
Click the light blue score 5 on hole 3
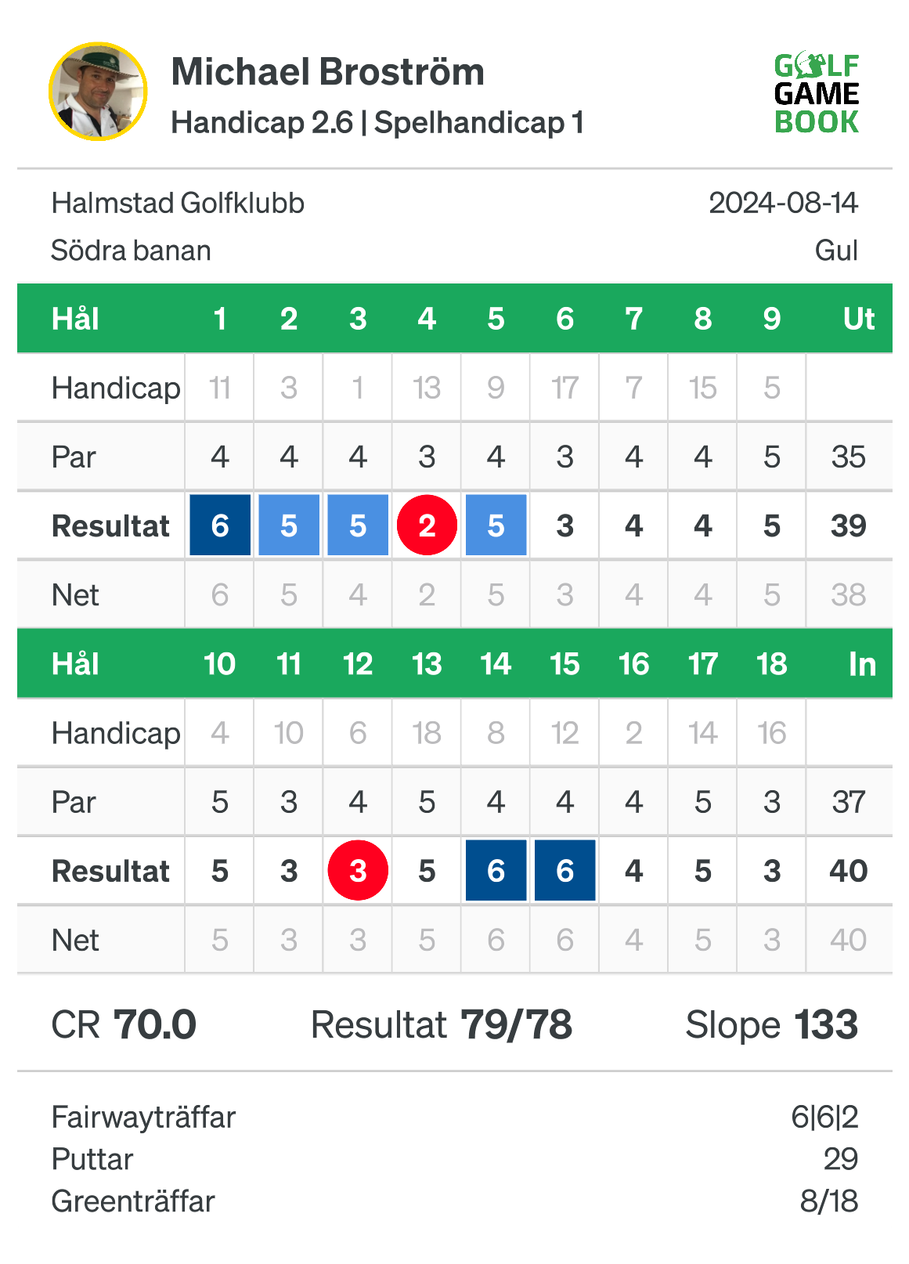tap(358, 525)
